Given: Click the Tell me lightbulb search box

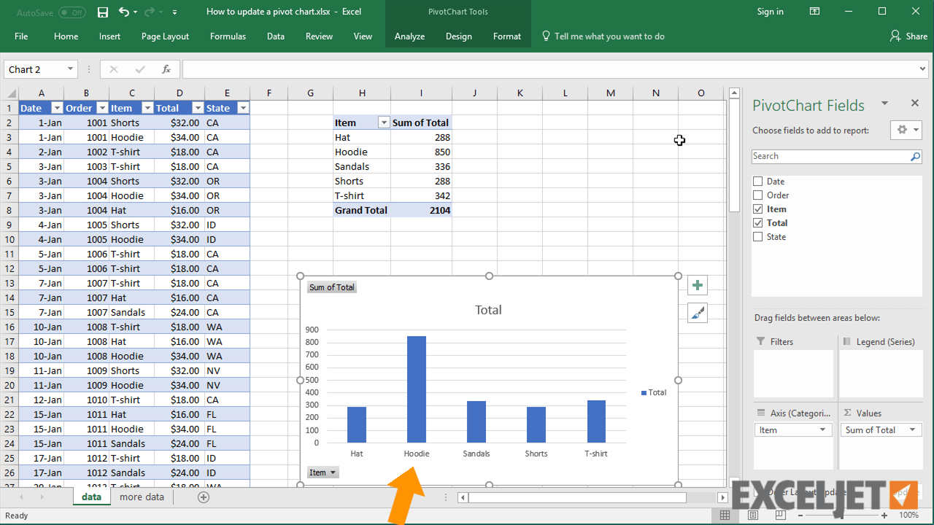Looking at the screenshot, I should coord(603,36).
